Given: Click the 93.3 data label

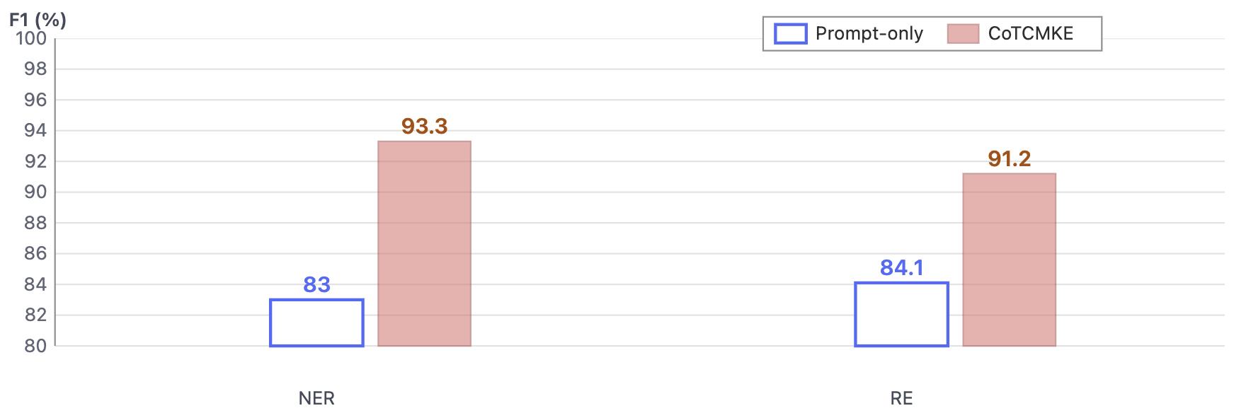Looking at the screenshot, I should pyautogui.click(x=424, y=127).
